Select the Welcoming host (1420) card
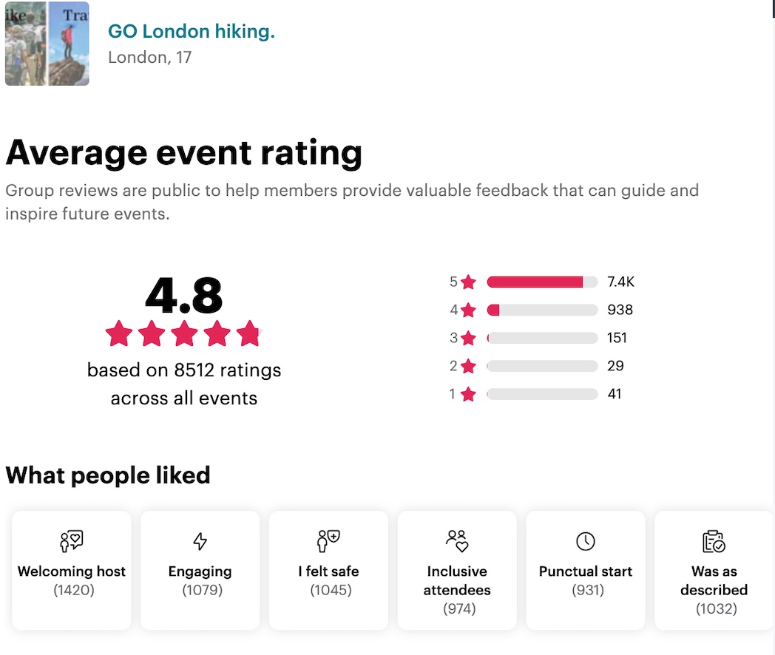The height and width of the screenshot is (655, 775). click(x=72, y=569)
